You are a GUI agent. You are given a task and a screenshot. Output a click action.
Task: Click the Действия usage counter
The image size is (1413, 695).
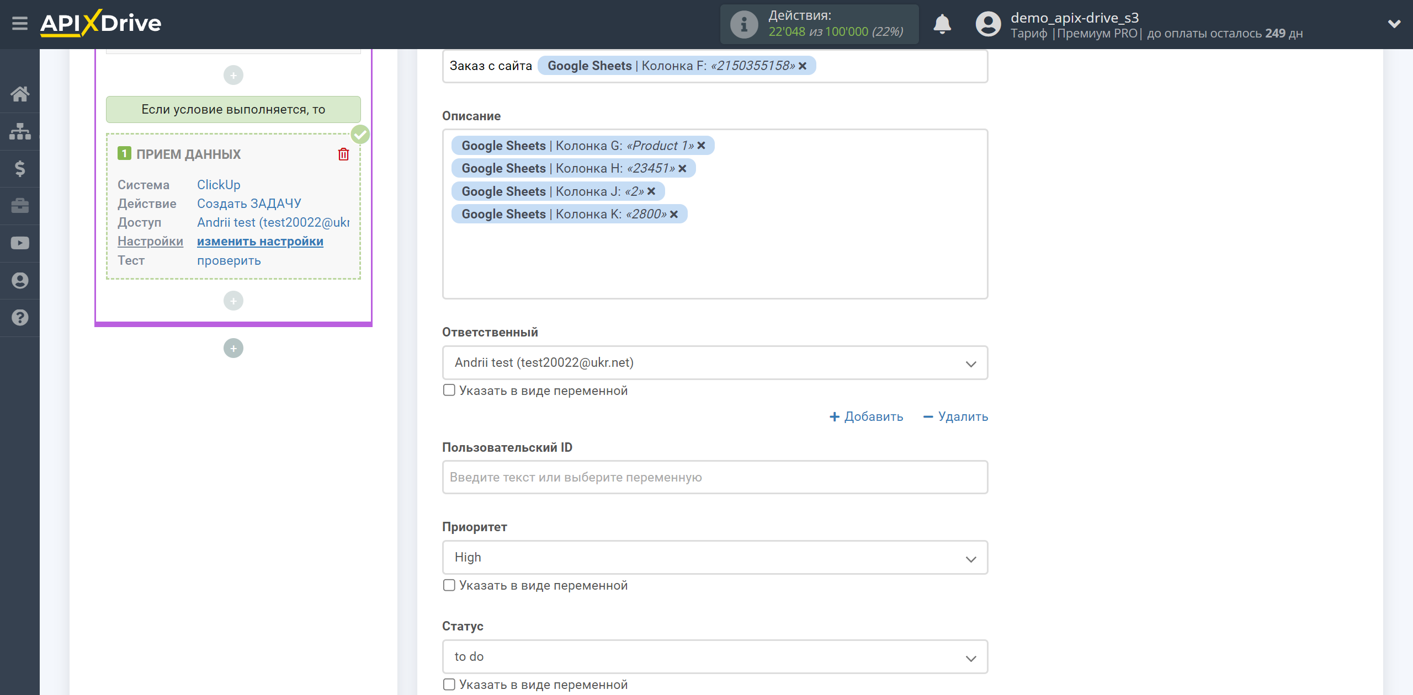819,24
